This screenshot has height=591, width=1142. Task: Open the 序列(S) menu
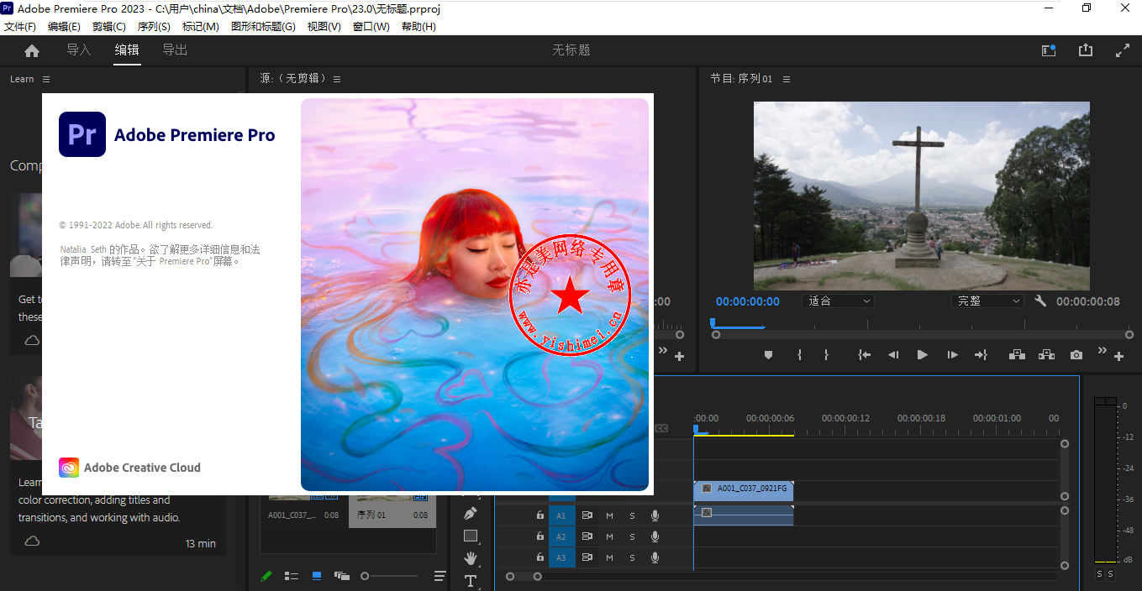154,27
